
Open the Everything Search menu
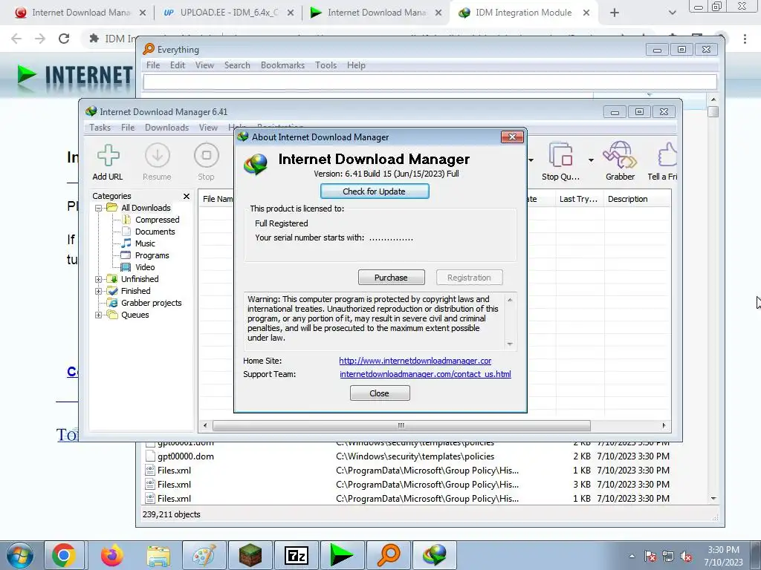point(237,65)
